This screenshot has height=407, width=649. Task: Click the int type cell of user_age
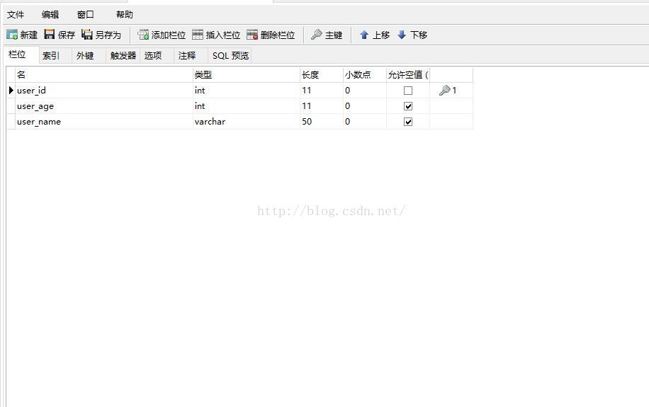click(247, 106)
